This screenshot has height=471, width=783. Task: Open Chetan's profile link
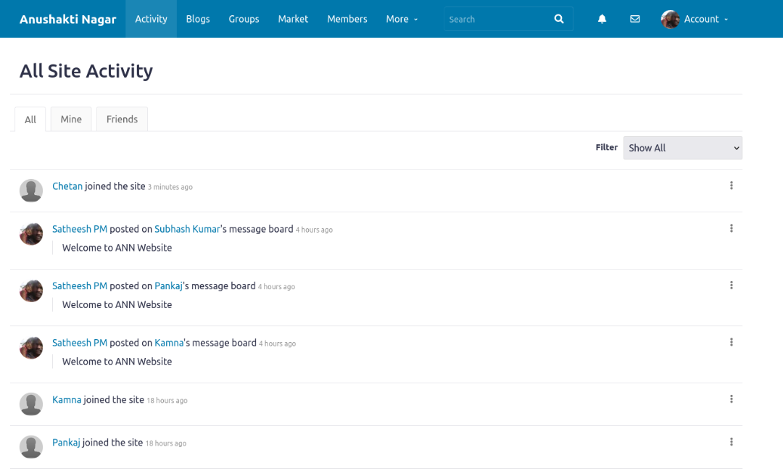point(67,186)
